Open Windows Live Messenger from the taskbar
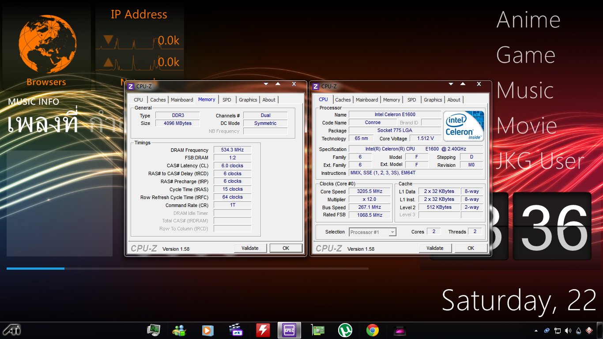This screenshot has height=339, width=603. coord(180,330)
